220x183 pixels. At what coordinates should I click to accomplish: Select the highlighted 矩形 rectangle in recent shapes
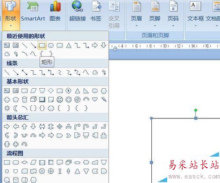tap(42, 46)
